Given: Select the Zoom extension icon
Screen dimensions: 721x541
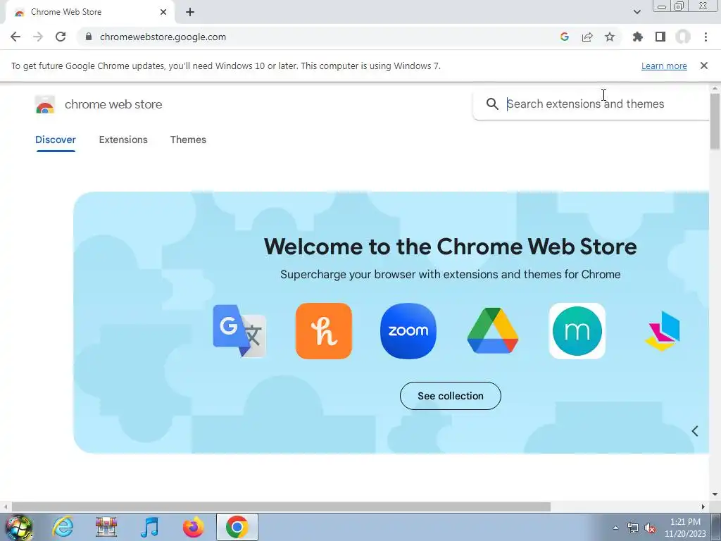Looking at the screenshot, I should click(x=408, y=331).
